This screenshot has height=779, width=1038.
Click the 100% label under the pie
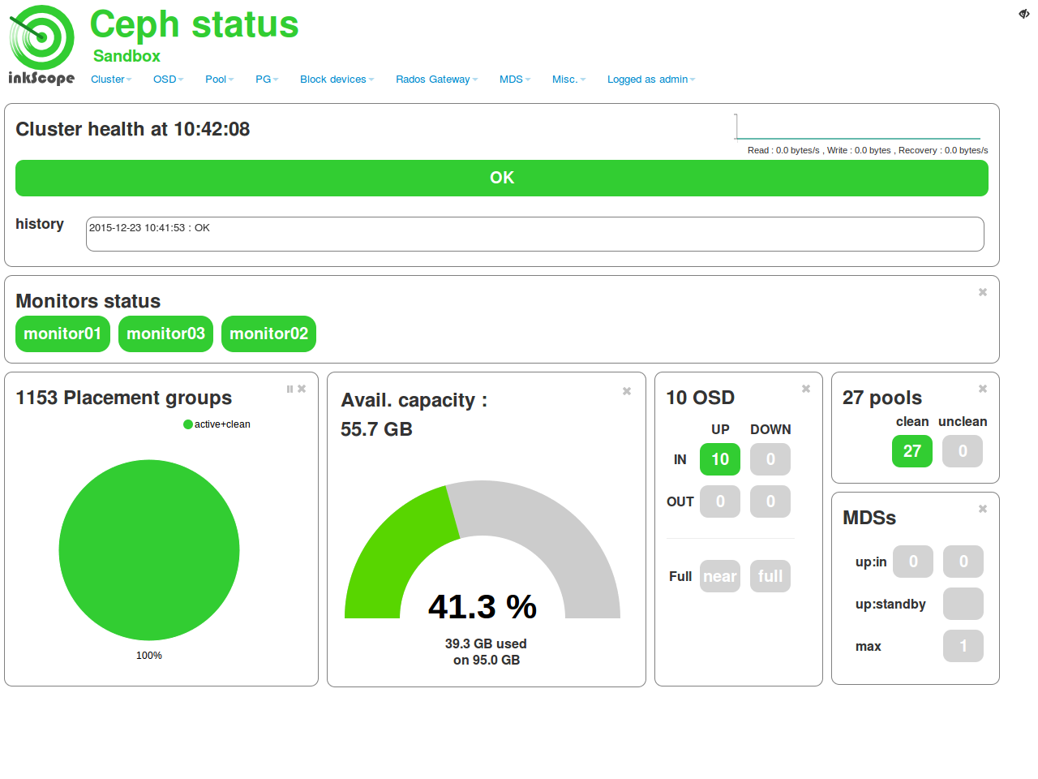[x=149, y=656]
